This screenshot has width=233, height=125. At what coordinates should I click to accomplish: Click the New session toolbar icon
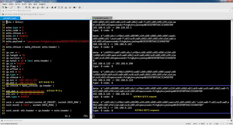click(3, 7)
